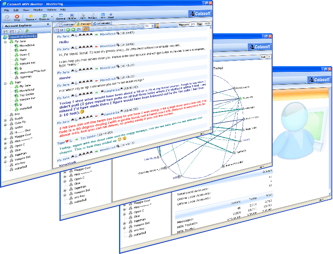This screenshot has height=254, width=333.
Task: Select the Slow account in the front window
Action: [x=18, y=150]
